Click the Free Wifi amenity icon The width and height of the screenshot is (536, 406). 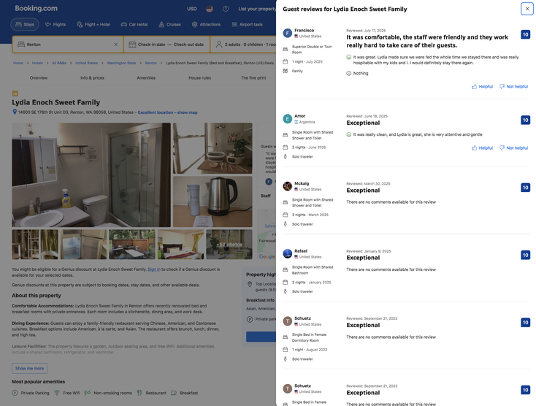pyautogui.click(x=57, y=393)
